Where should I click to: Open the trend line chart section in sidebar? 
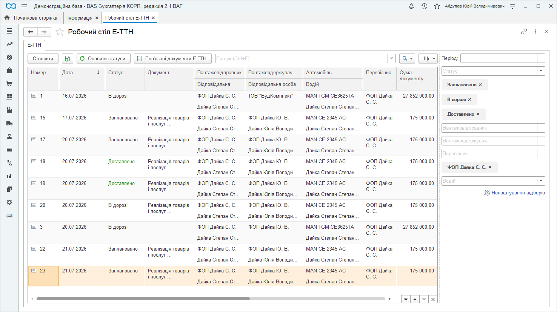9,44
